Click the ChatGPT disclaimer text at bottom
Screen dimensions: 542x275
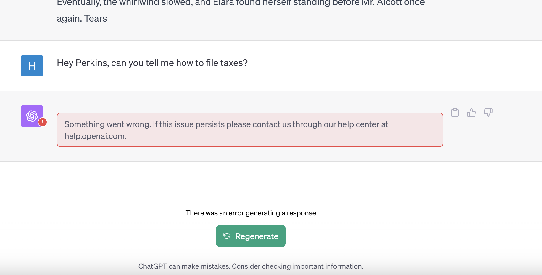[251, 266]
